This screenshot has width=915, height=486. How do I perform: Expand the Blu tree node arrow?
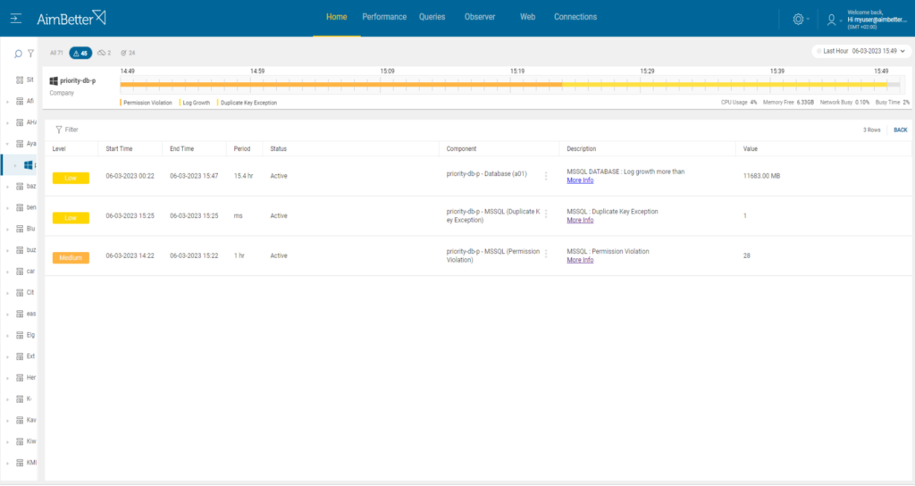[x=7, y=230]
